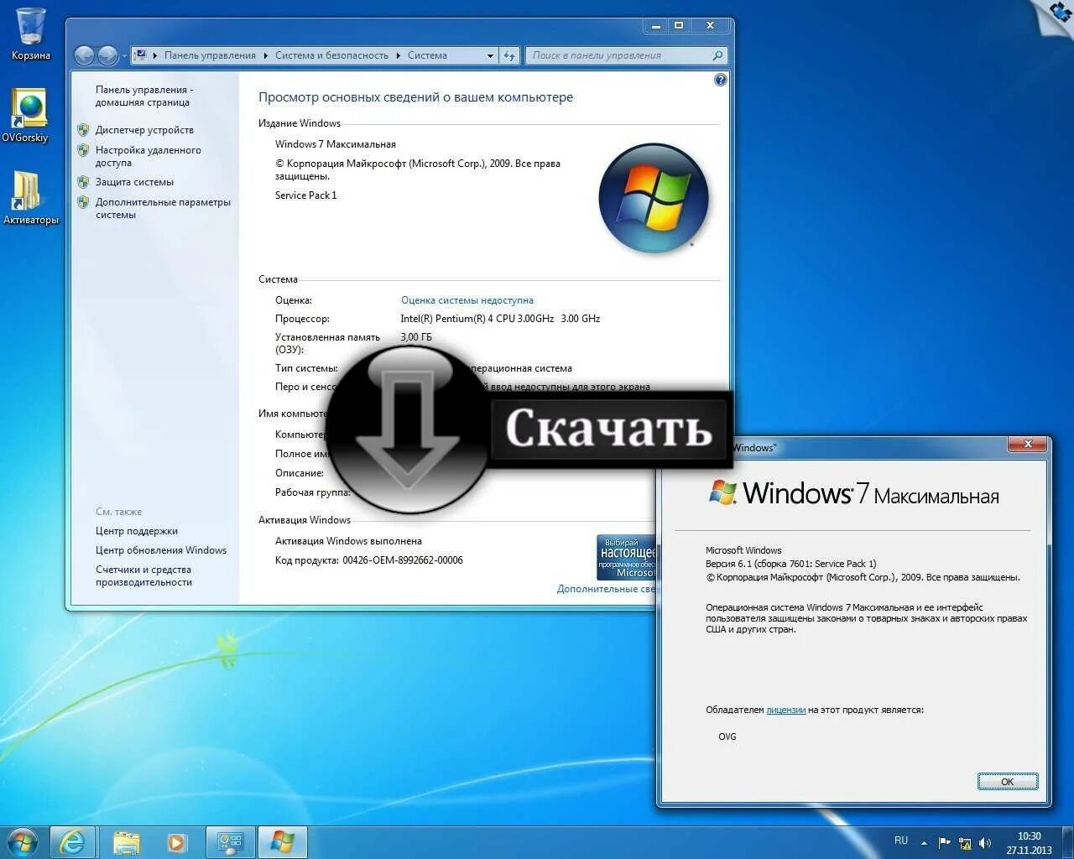Click Оценка системы недоступна link
The width and height of the screenshot is (1074, 859).
[467, 300]
